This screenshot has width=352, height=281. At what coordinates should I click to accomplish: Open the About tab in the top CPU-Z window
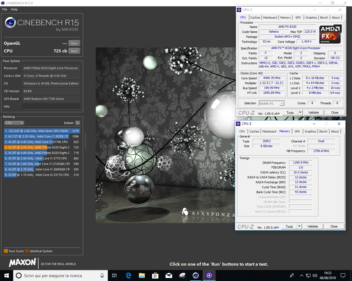336,18
